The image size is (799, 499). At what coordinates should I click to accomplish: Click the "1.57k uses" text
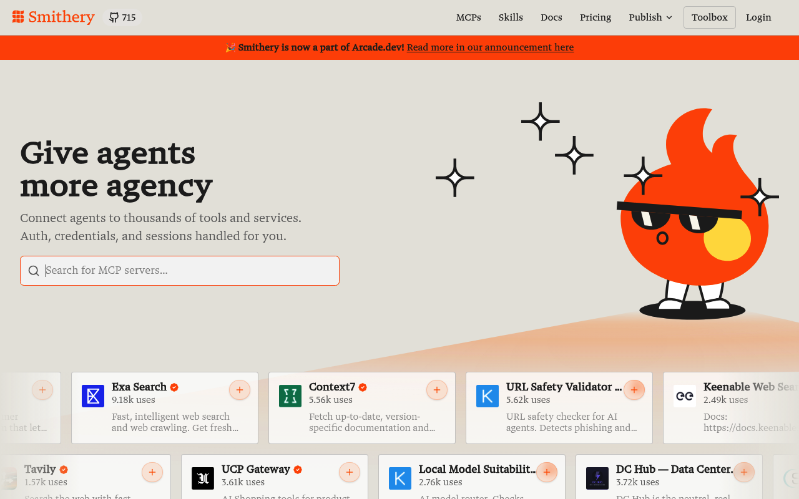click(46, 483)
